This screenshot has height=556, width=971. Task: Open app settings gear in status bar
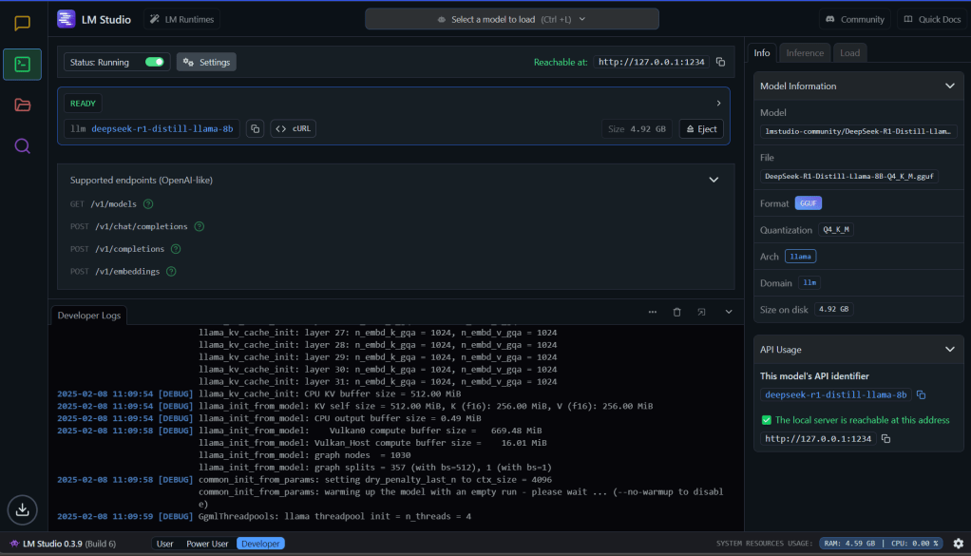[x=958, y=544]
